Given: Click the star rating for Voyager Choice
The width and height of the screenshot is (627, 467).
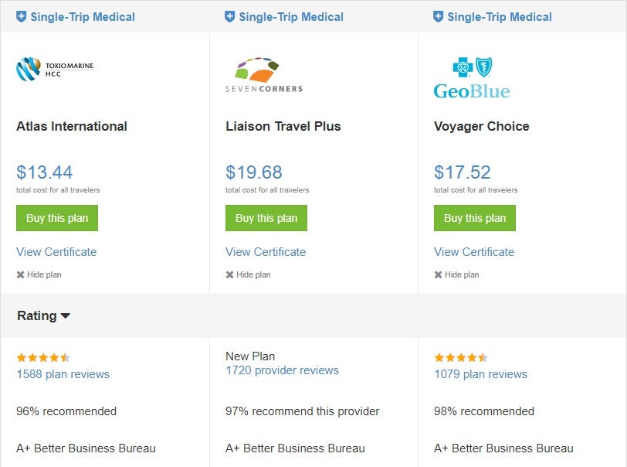Looking at the screenshot, I should [462, 357].
